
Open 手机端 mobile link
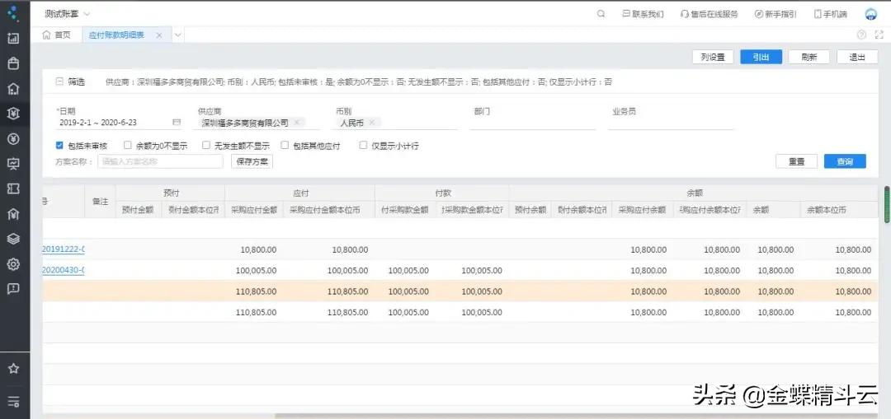point(831,14)
